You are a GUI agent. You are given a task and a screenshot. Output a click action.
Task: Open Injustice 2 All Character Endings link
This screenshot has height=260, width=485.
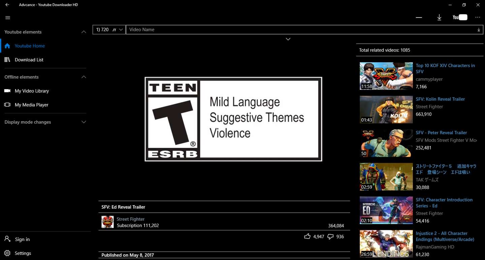tap(445, 236)
